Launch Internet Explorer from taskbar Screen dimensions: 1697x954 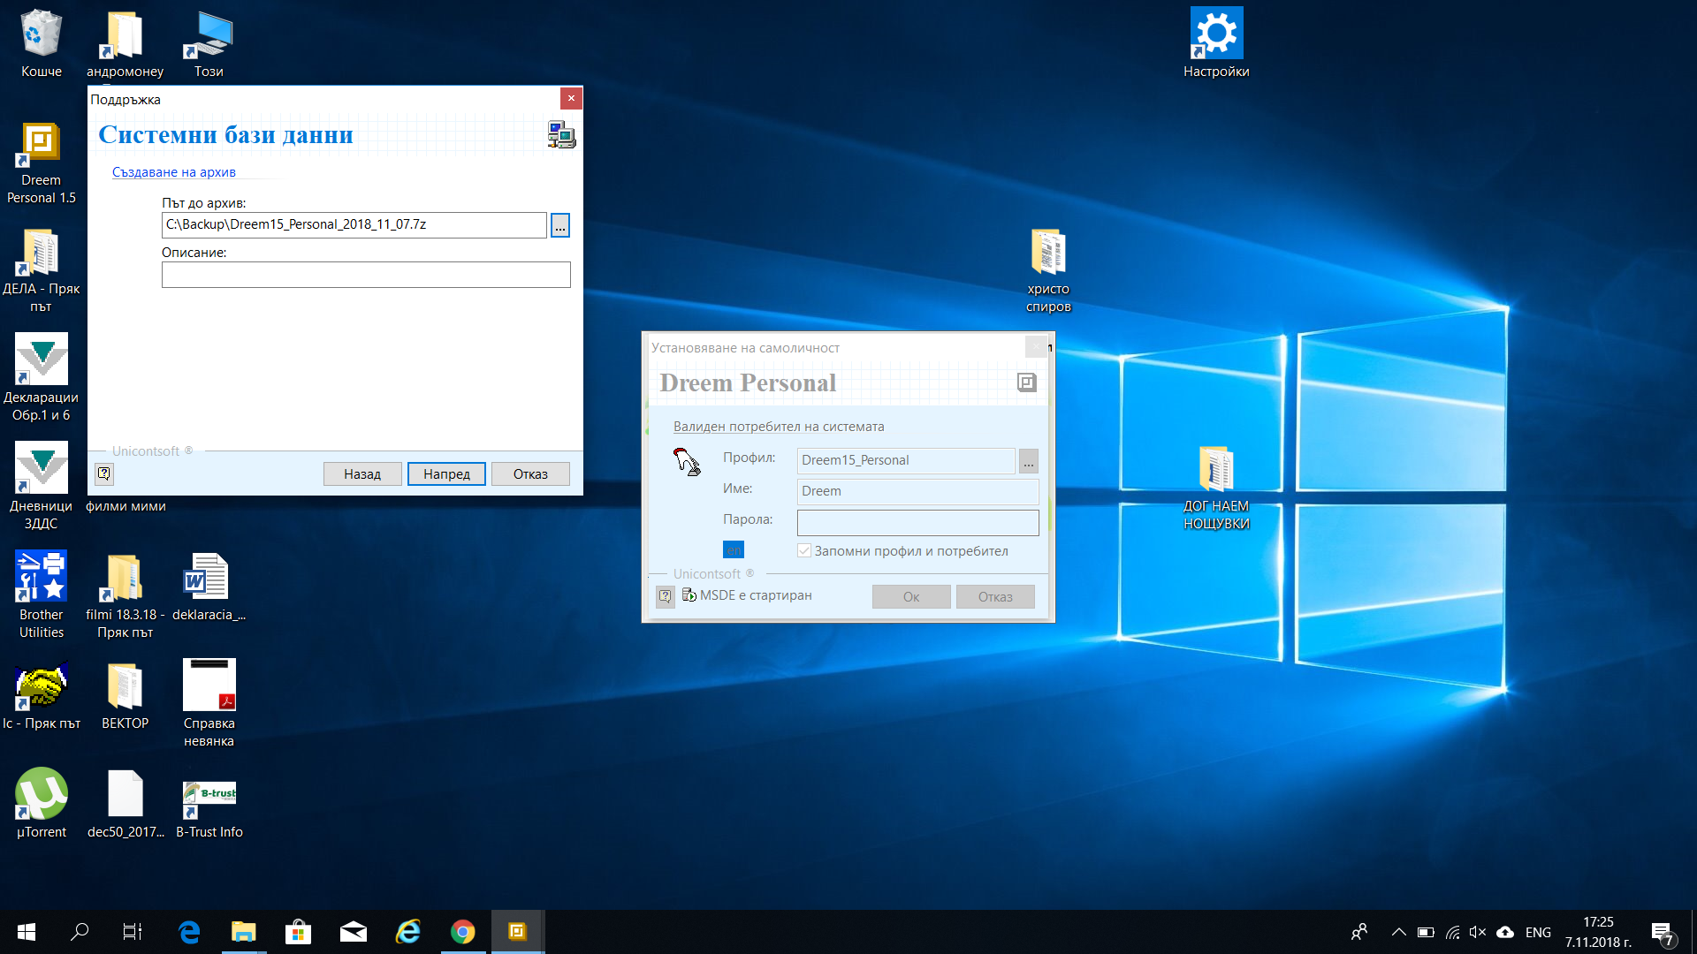click(x=408, y=932)
